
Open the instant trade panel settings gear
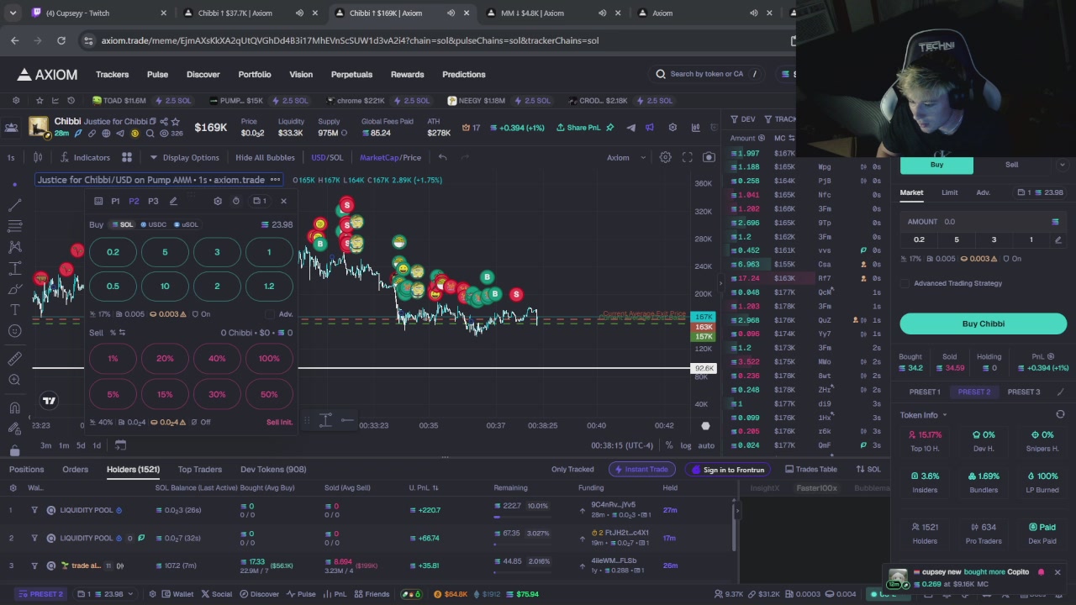coord(218,201)
